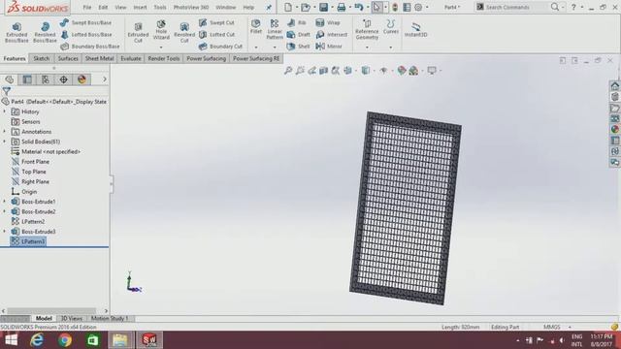Click the feature tree filter icon
The height and width of the screenshot is (349, 621).
[7, 91]
